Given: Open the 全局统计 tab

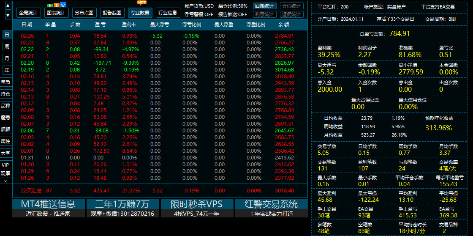Looking at the screenshot, I should [x=28, y=13].
